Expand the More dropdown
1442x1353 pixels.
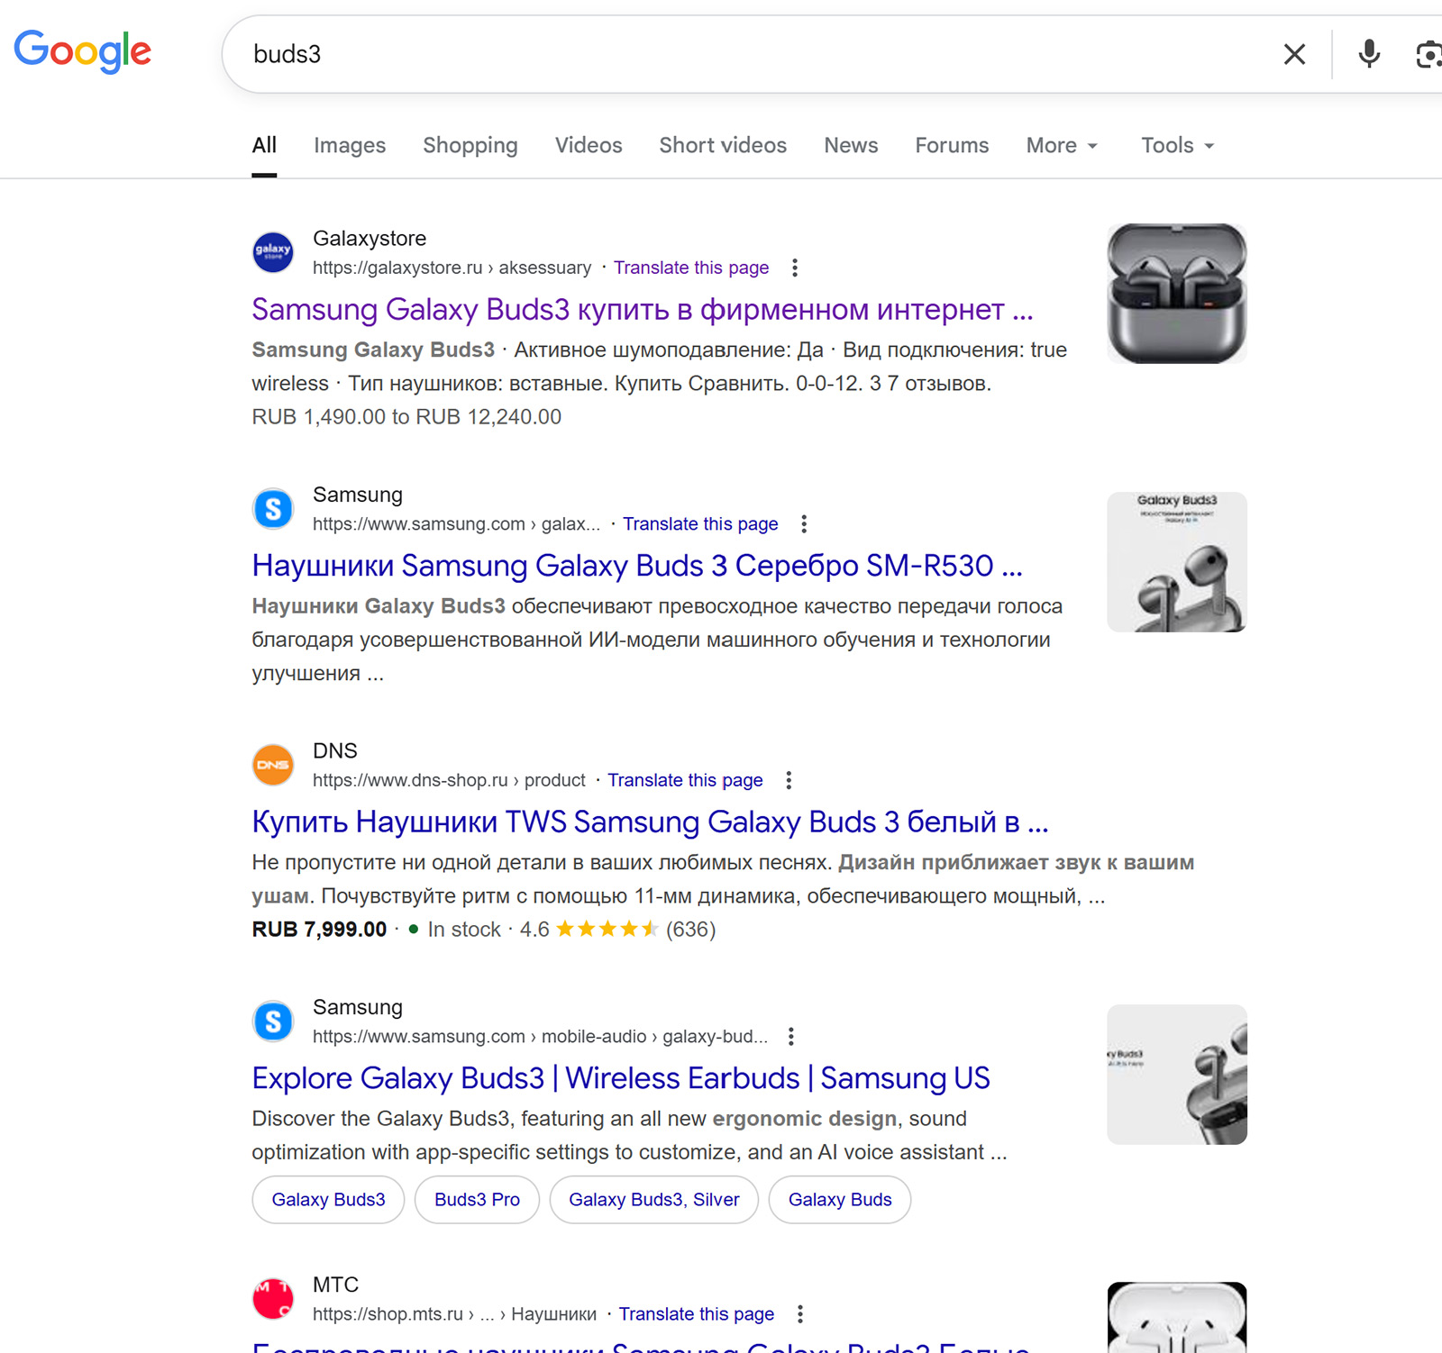click(1062, 146)
